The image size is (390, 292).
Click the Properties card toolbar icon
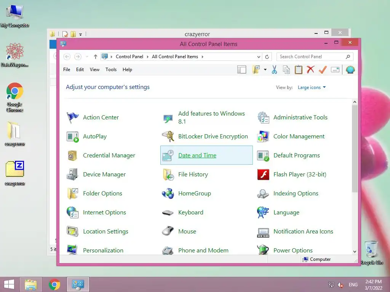[x=335, y=70]
